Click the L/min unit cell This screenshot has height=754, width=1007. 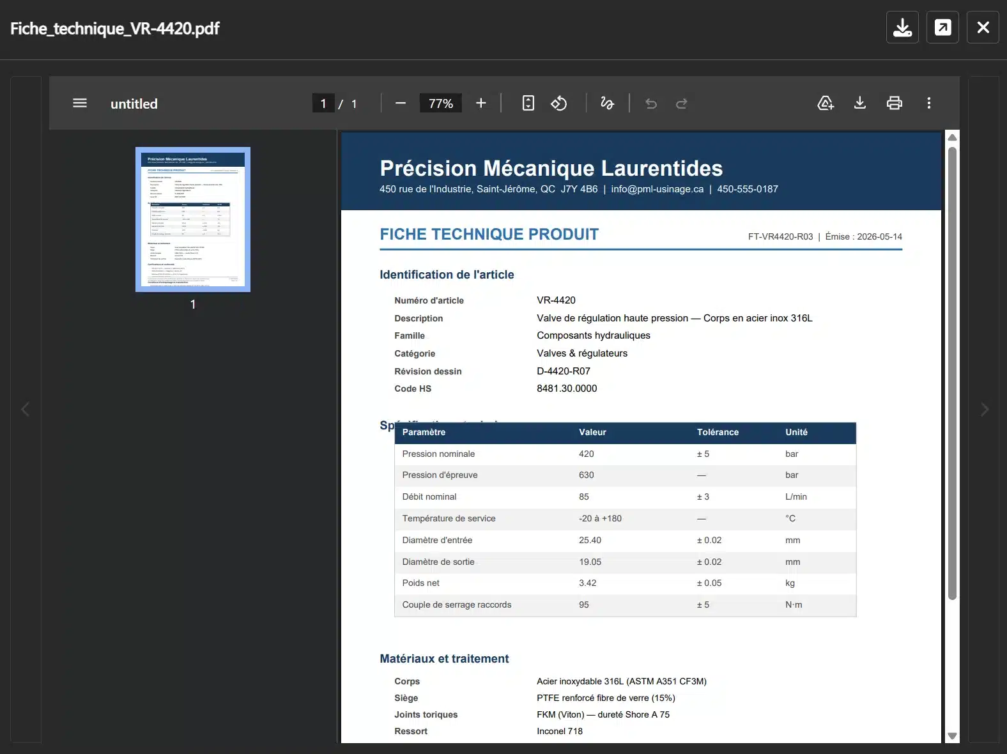point(796,497)
